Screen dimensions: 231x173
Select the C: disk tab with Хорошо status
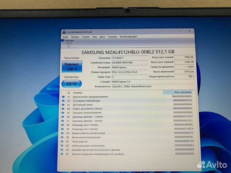[69, 43]
